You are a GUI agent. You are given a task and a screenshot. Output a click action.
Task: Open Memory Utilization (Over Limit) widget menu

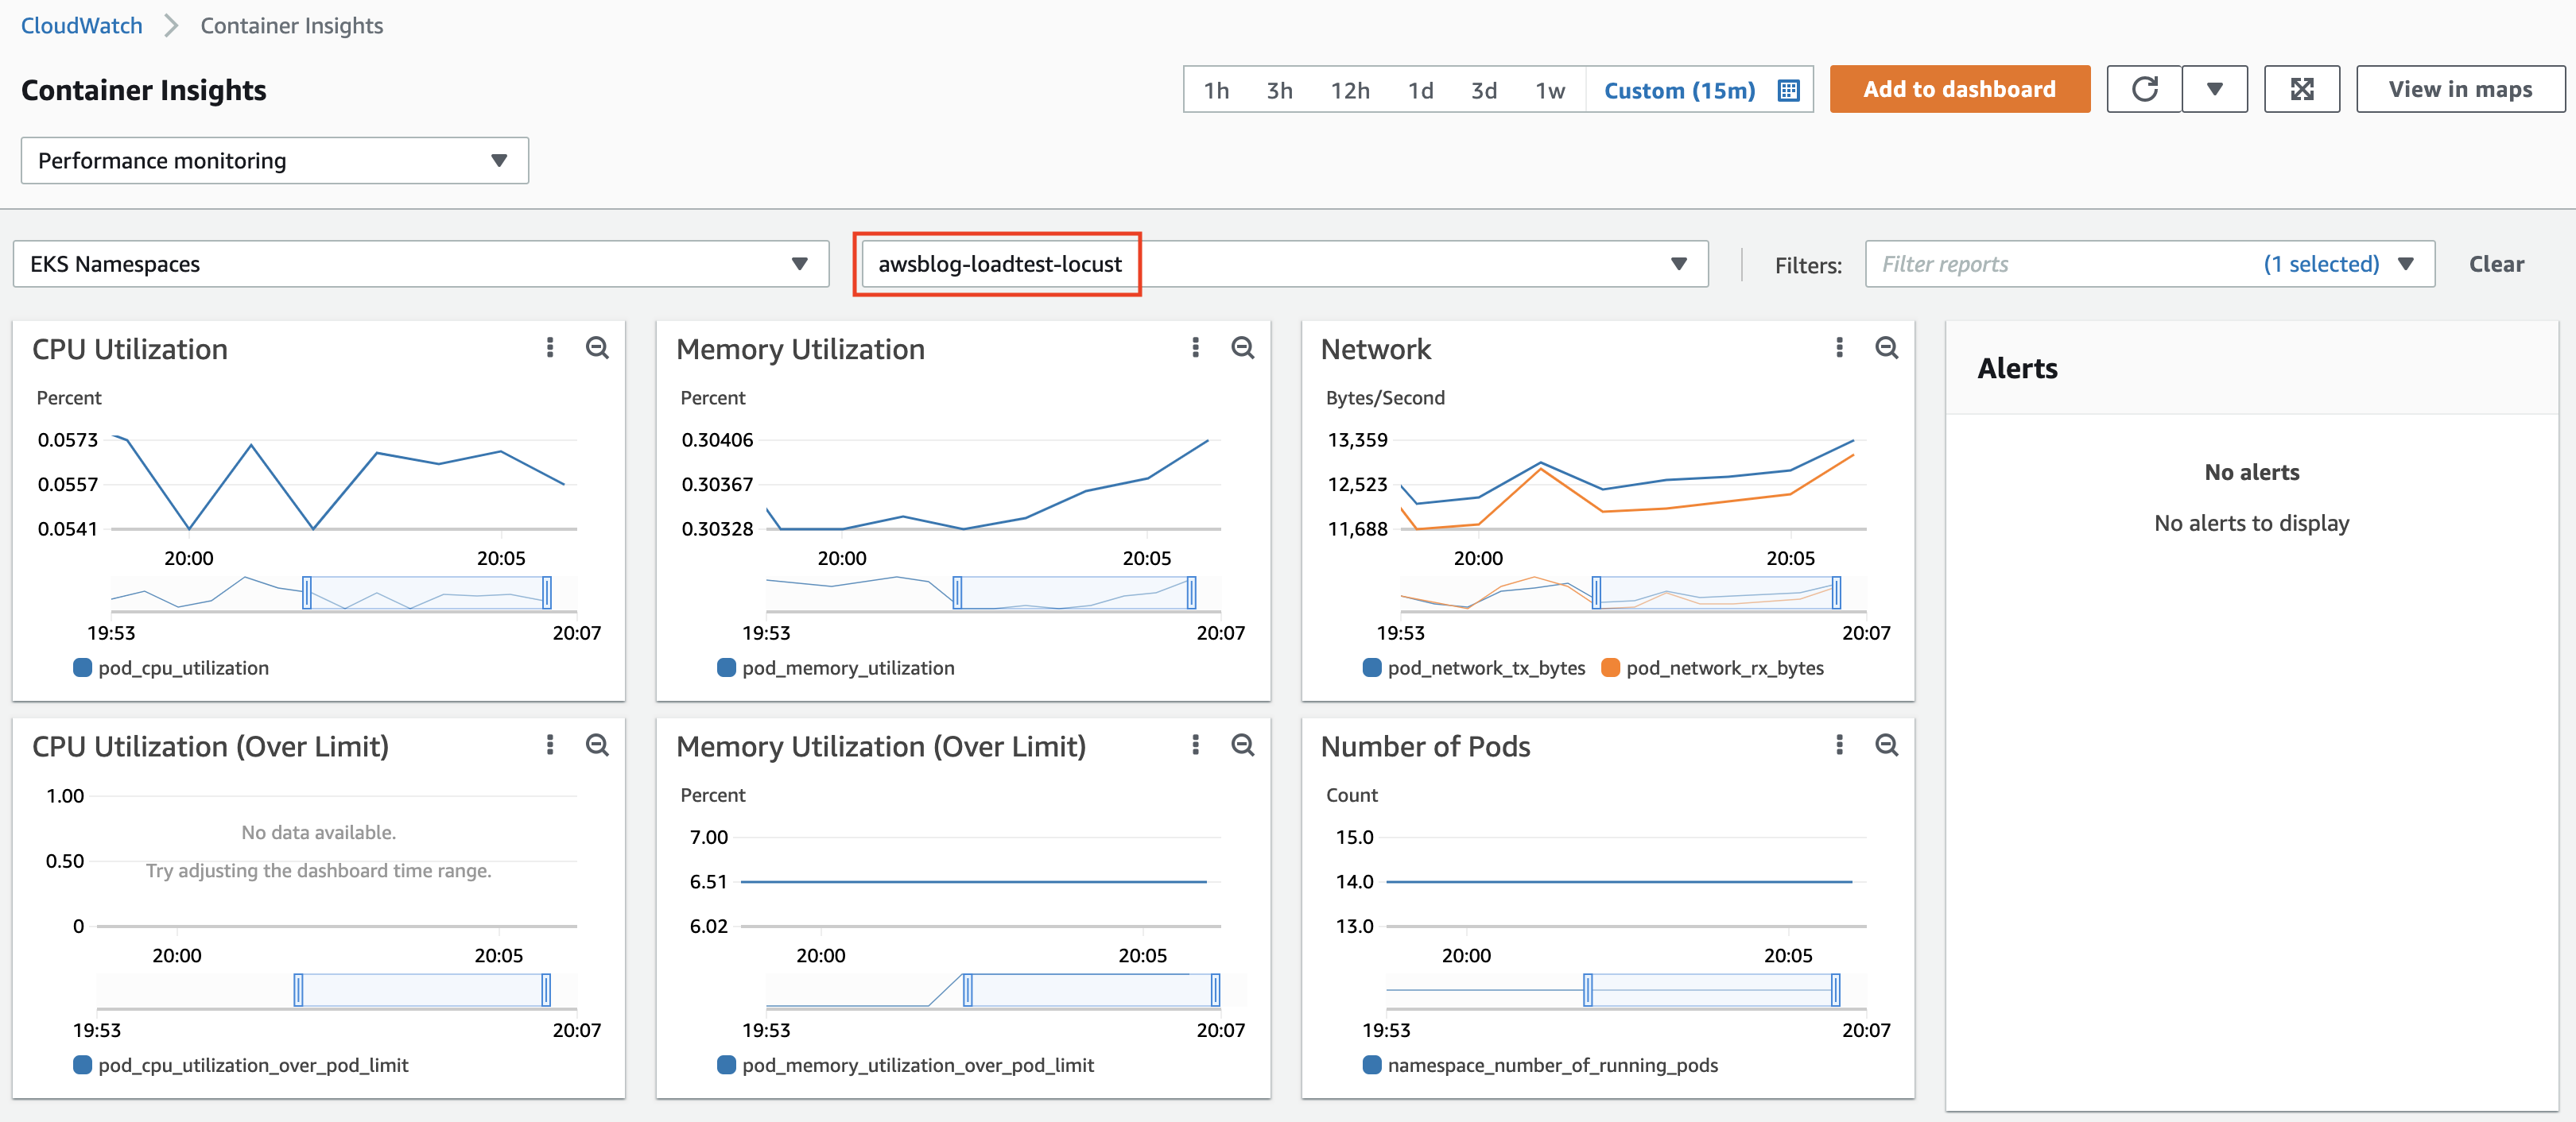point(1194,745)
